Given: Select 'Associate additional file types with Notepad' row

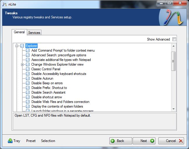Looking at the screenshot, I should coord(61,60).
